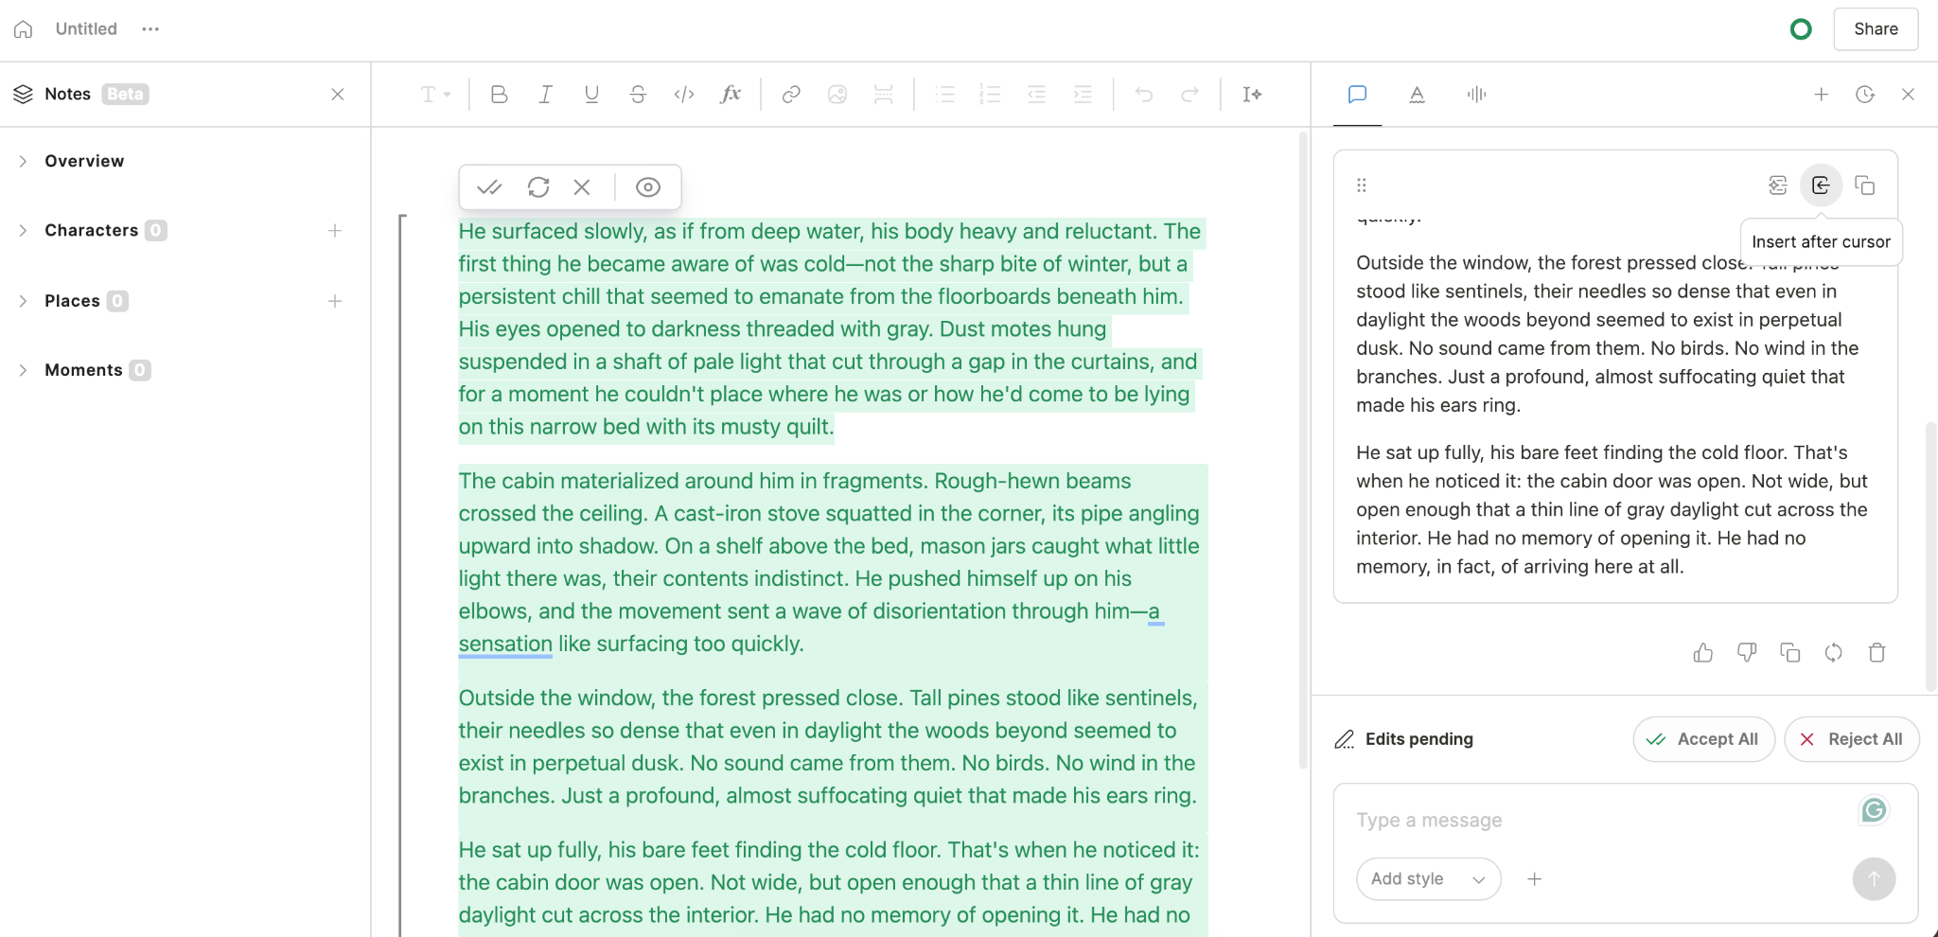Delete the chat response
The width and height of the screenshot is (1938, 937).
(1877, 653)
